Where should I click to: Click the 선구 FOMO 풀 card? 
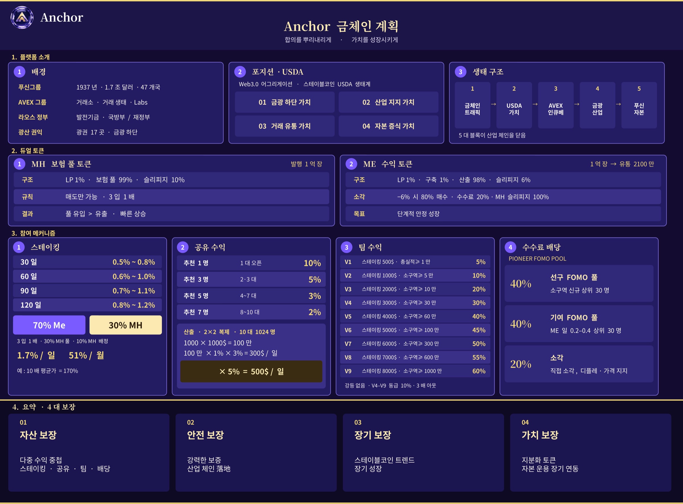[579, 283]
